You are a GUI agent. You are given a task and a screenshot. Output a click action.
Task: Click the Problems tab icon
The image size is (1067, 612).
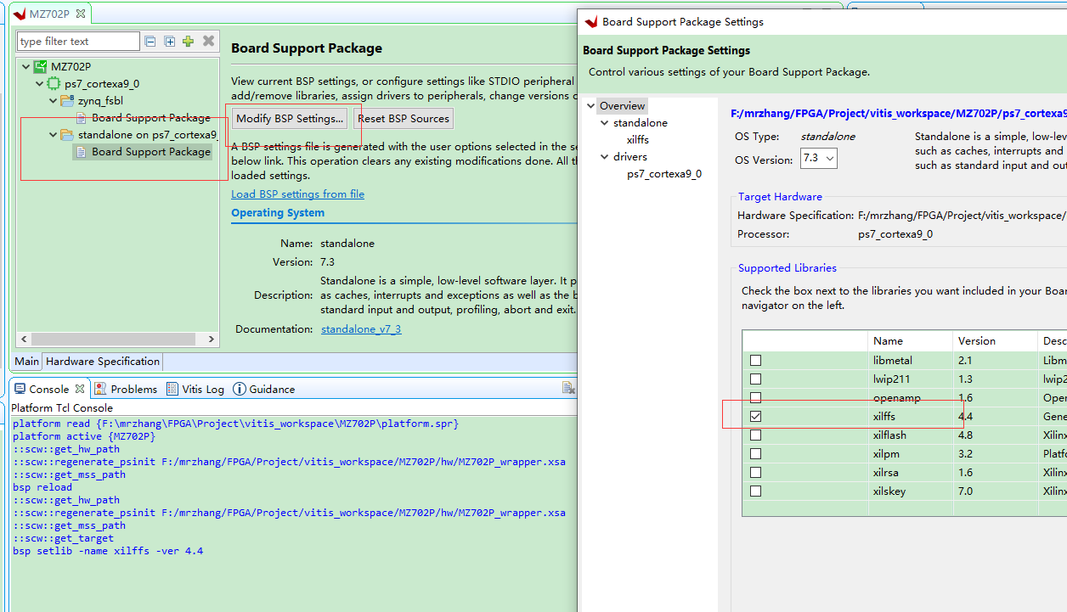(100, 389)
